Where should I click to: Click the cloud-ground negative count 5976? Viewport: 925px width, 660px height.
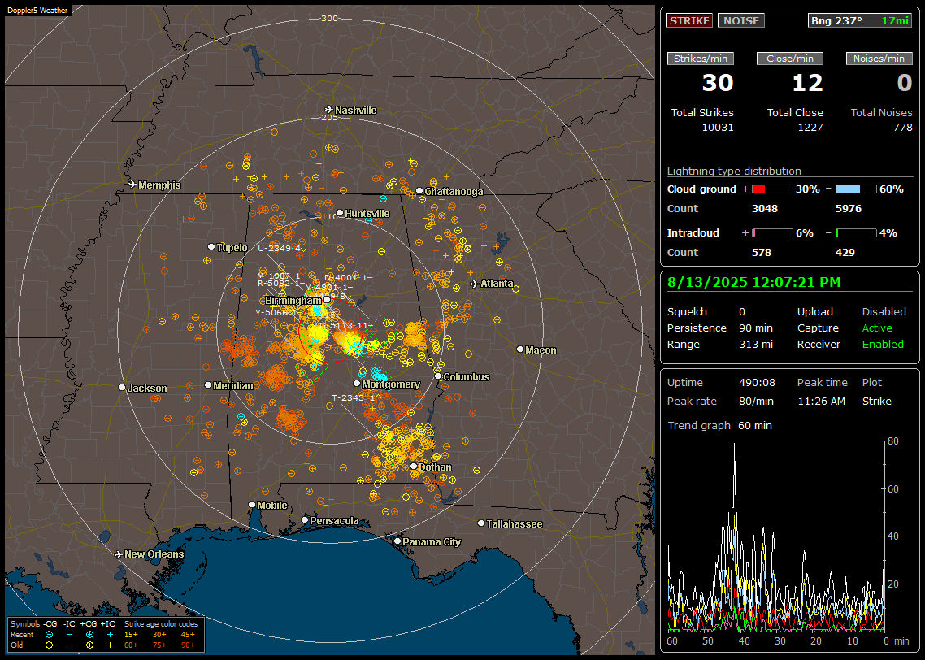(x=849, y=208)
